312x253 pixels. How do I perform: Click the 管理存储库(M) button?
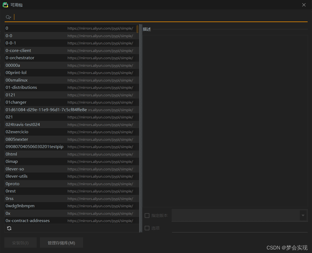tap(62, 243)
